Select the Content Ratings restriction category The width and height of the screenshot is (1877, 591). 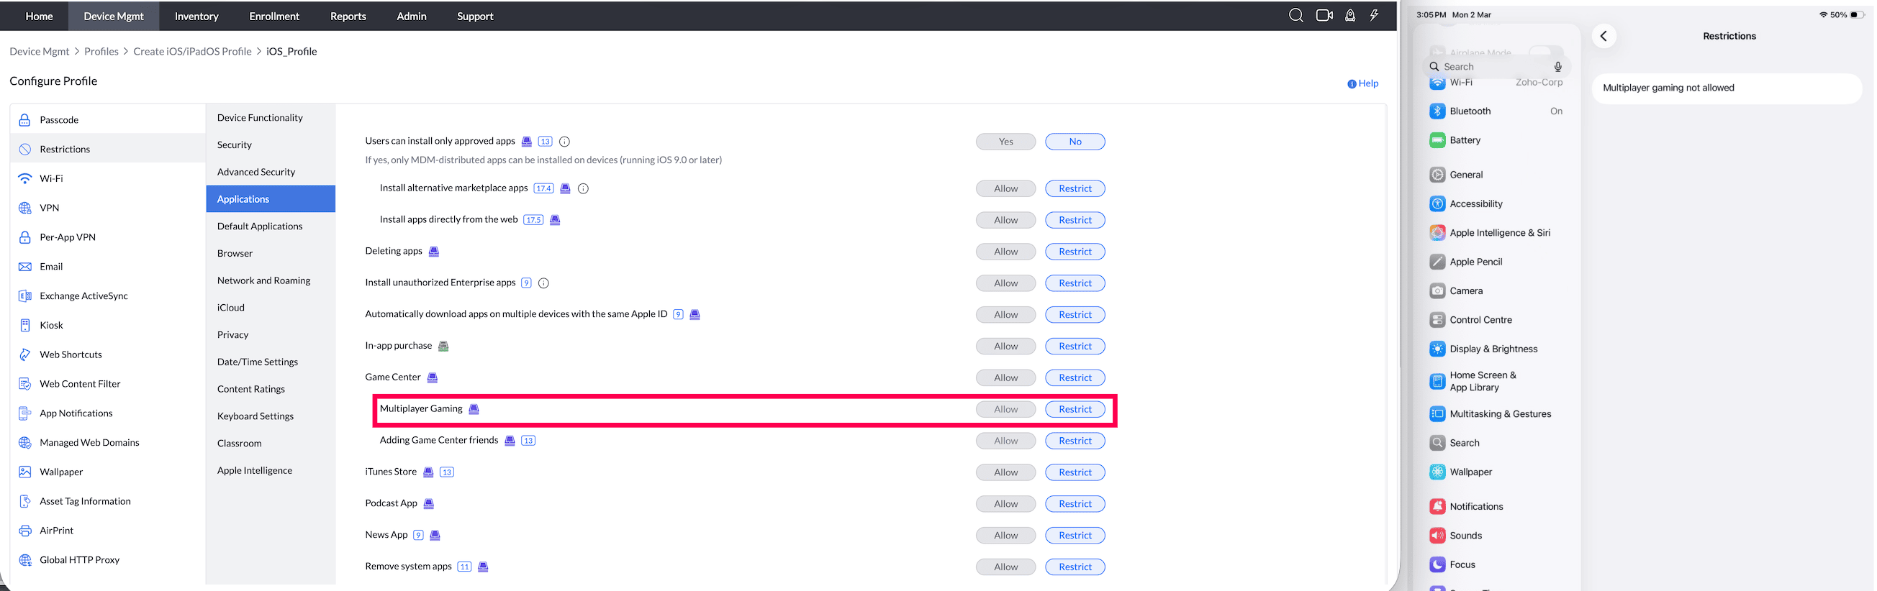pos(271,390)
